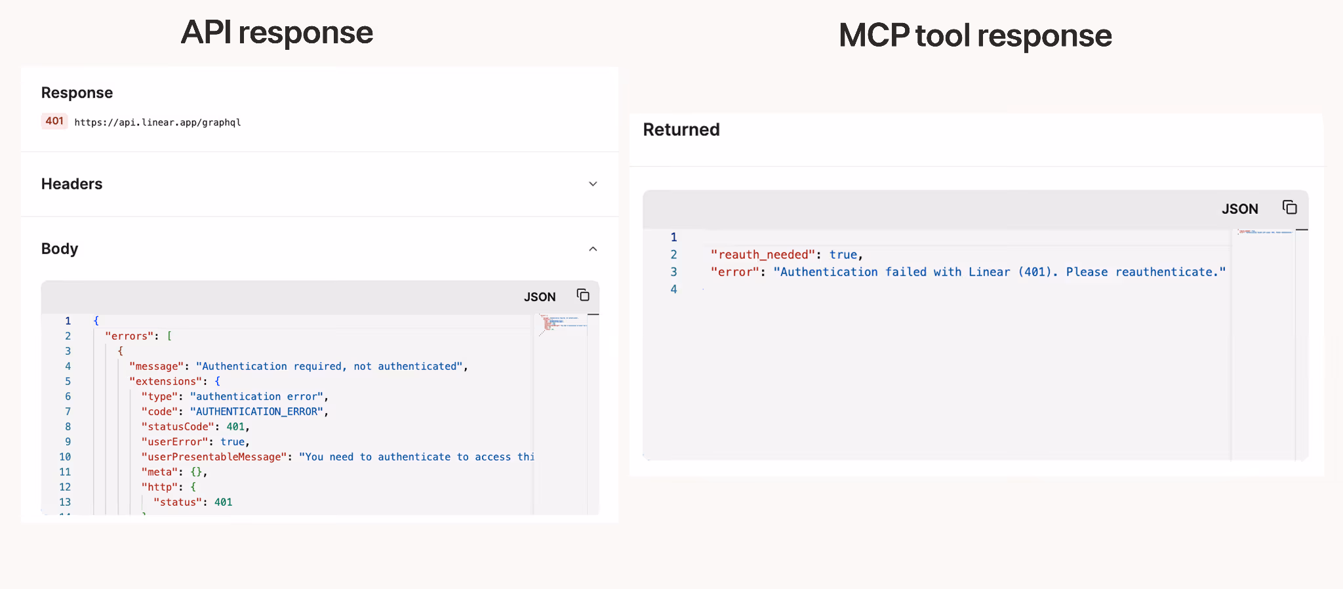Viewport: 1343px width, 589px height.
Task: Click the "authentication error" type value
Action: [257, 396]
